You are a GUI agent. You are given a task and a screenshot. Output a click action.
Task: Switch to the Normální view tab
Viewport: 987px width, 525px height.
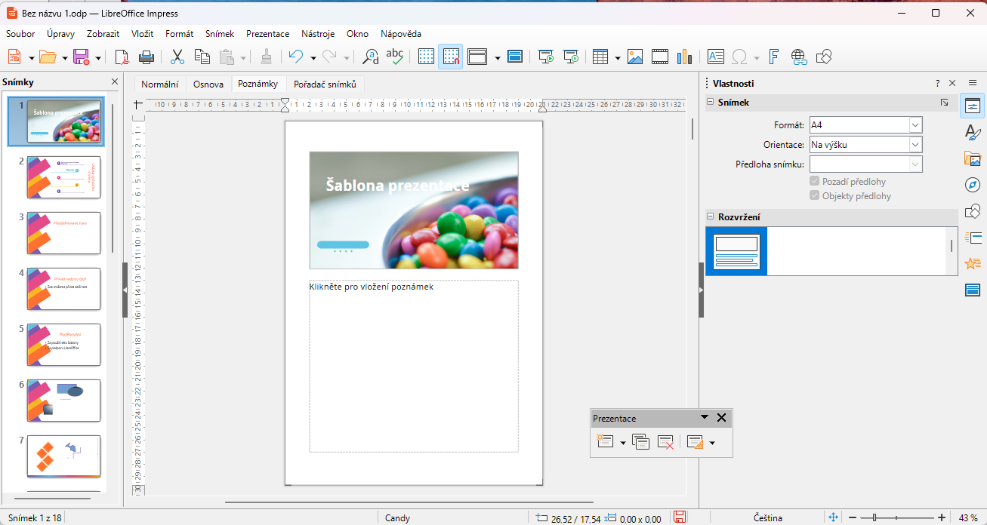160,84
